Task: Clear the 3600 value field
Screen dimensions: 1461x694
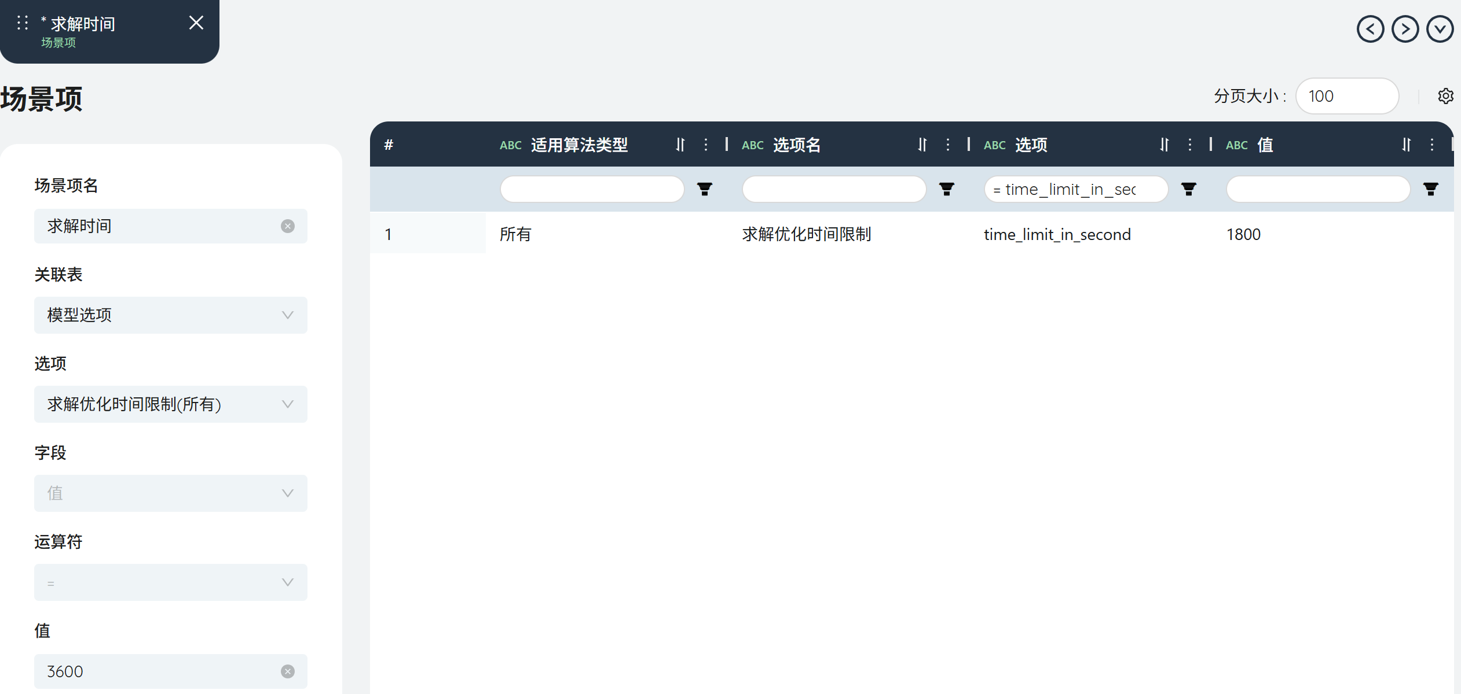Action: [287, 671]
